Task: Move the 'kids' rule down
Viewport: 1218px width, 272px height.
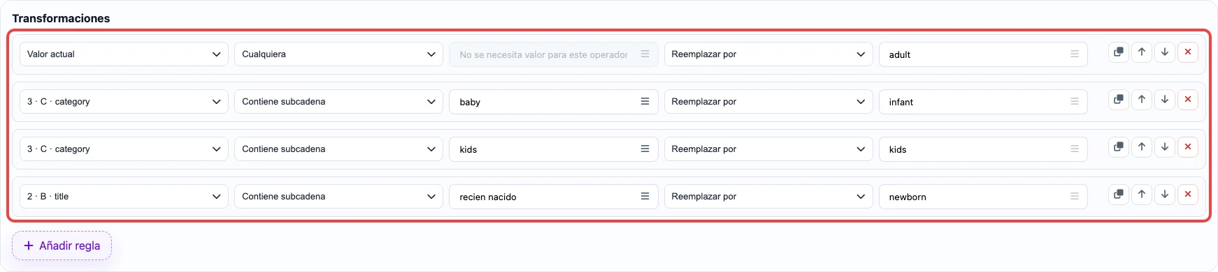Action: coord(1165,147)
